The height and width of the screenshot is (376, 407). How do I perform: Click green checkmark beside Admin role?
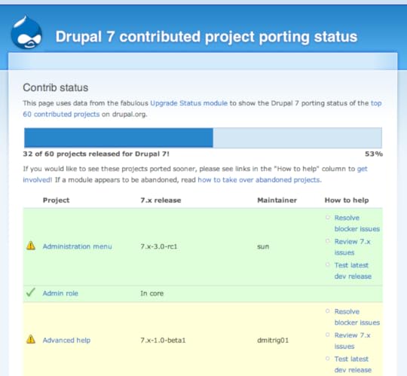pos(31,292)
